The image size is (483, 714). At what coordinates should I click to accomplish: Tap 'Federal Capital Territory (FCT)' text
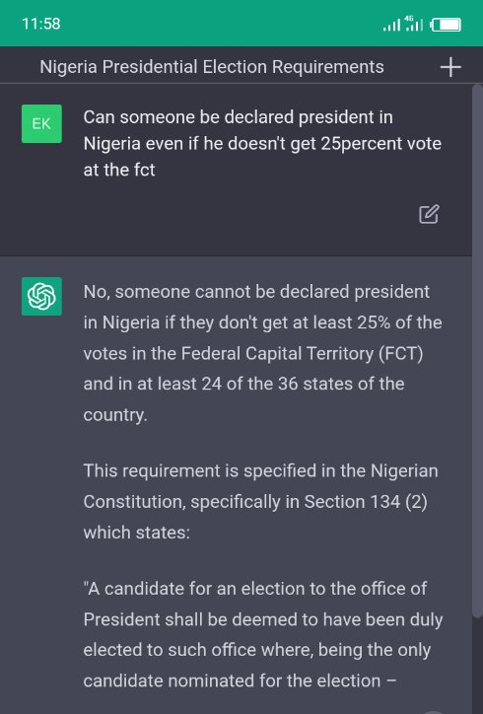pos(303,353)
